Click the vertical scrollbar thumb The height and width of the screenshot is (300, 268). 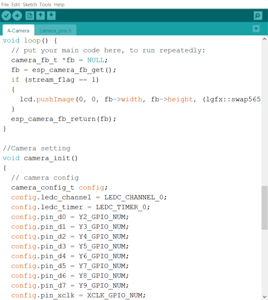click(264, 208)
